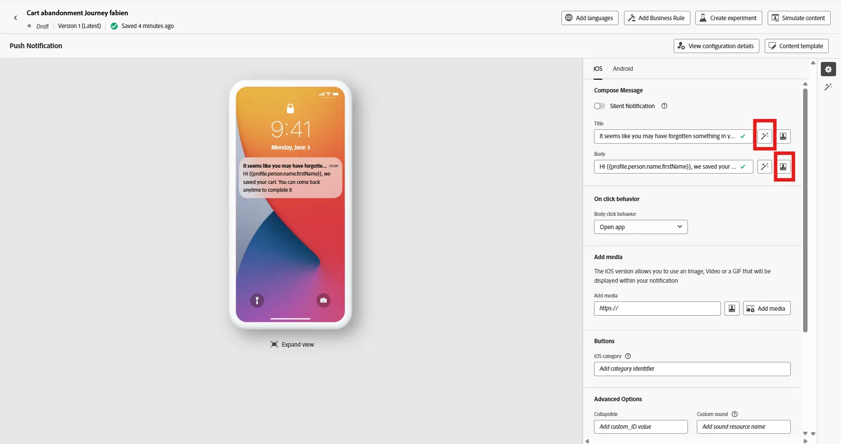The height and width of the screenshot is (444, 841).
Task: Switch to the Android tab
Action: tap(623, 69)
